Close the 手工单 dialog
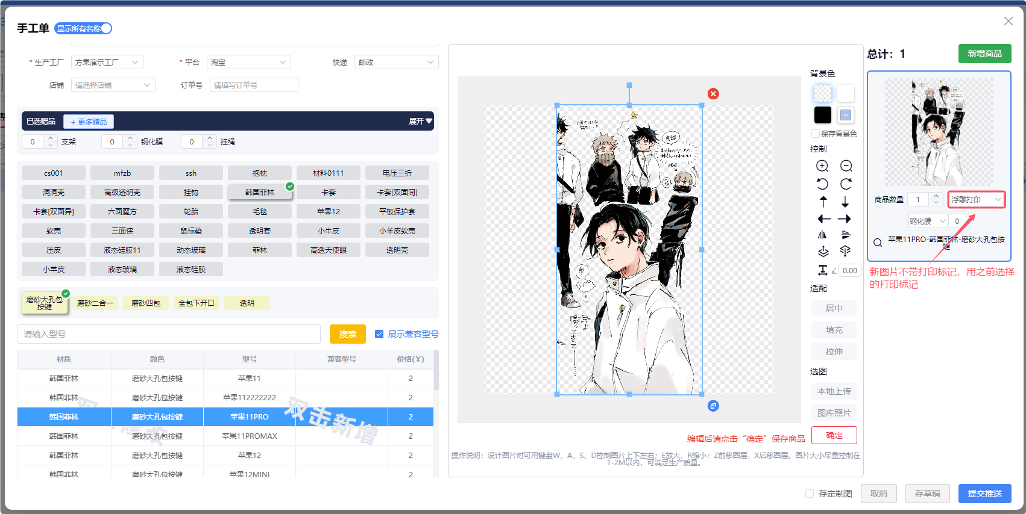1026x514 pixels. 1009,21
